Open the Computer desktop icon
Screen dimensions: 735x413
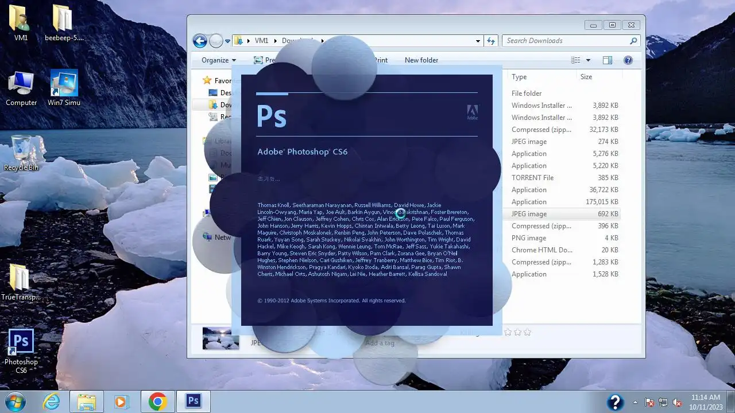tap(21, 88)
